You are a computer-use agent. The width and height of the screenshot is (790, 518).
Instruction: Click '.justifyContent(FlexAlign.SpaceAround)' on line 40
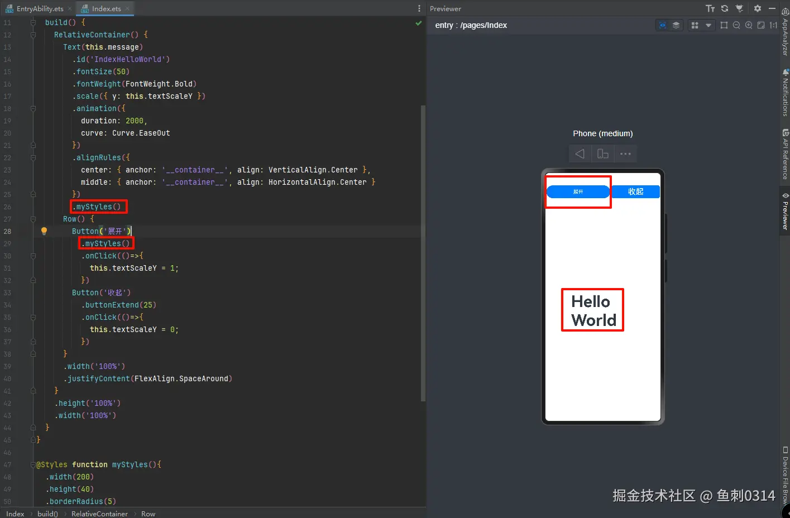click(x=147, y=378)
